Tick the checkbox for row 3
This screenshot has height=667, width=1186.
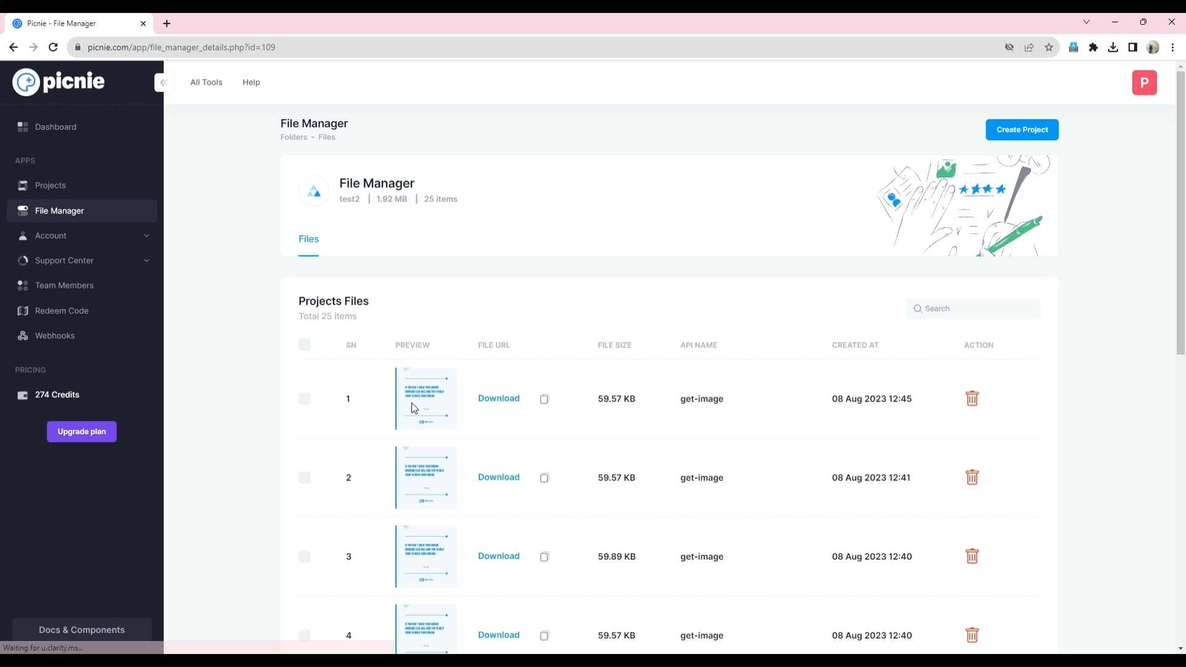tap(305, 556)
